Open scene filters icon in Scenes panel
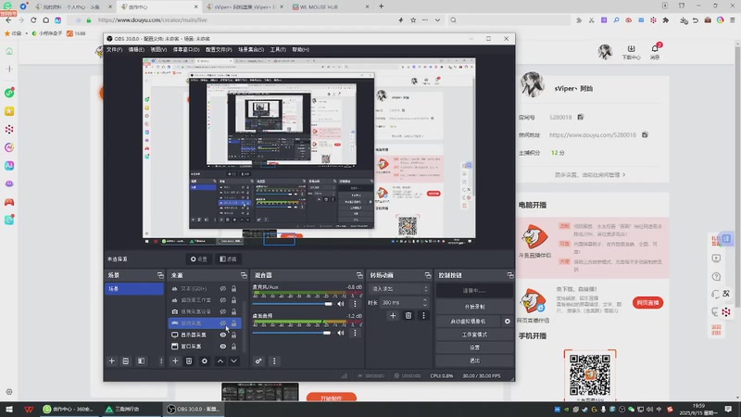741x417 pixels. [x=141, y=361]
